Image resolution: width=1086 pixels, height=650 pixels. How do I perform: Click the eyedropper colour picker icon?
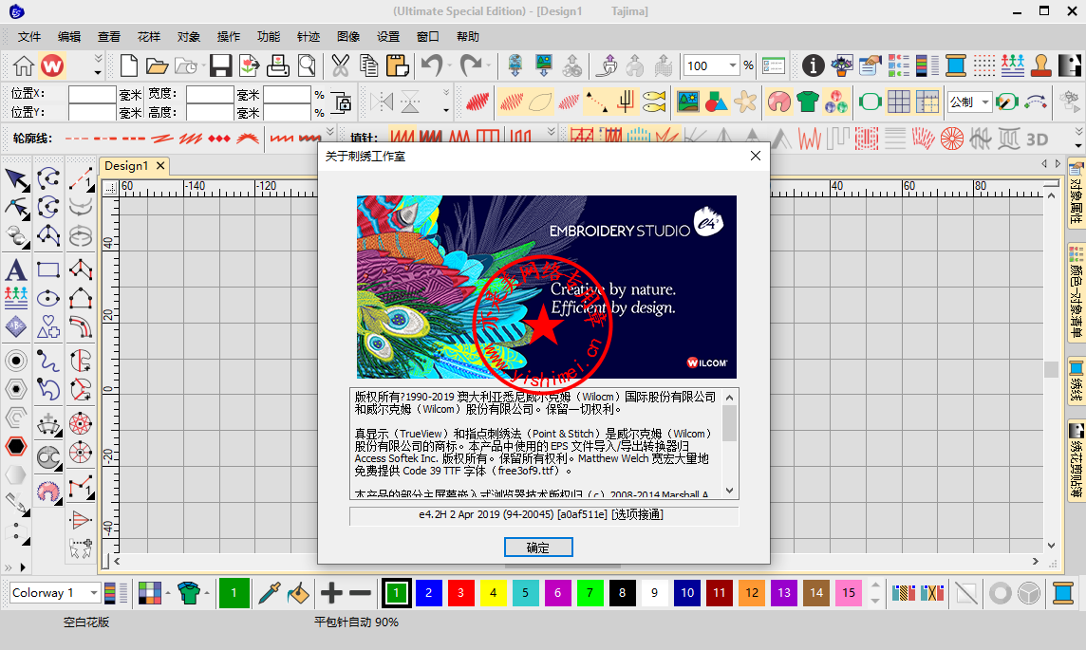pyautogui.click(x=269, y=592)
